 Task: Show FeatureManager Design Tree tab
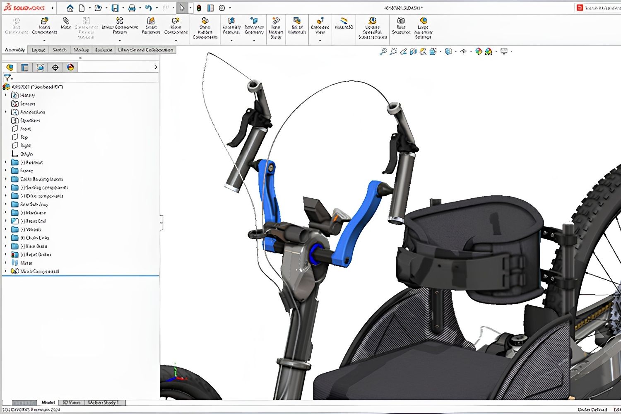point(10,67)
